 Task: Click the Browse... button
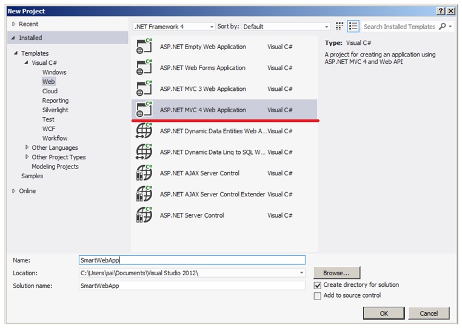tap(336, 273)
